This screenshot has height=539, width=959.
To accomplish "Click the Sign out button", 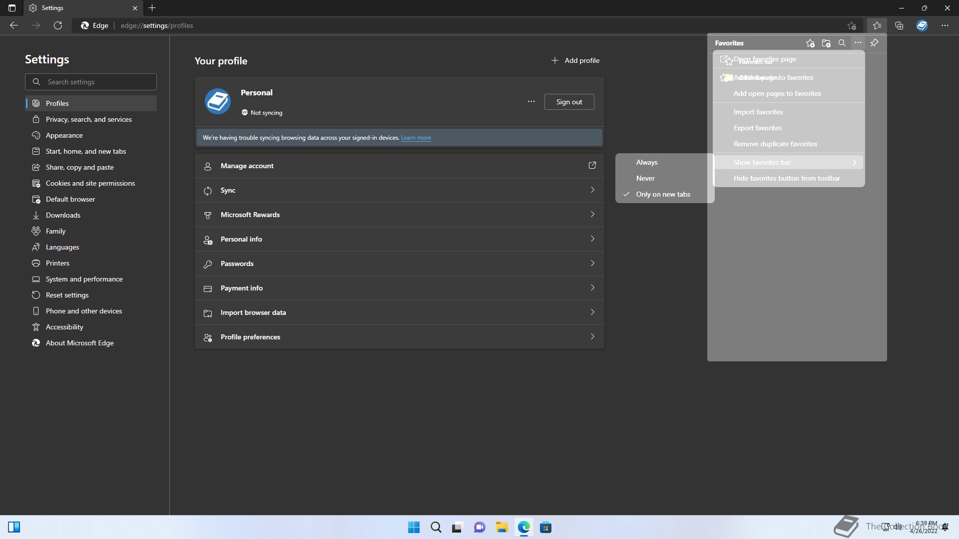I will [569, 102].
